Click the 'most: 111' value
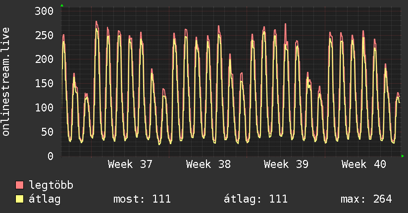The width and height of the screenshot is (408, 213). [x=142, y=199]
